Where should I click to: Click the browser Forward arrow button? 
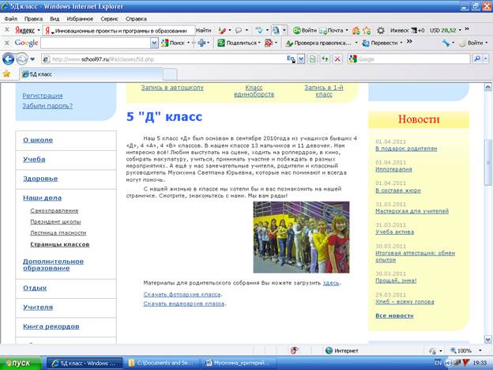pyautogui.click(x=22, y=59)
